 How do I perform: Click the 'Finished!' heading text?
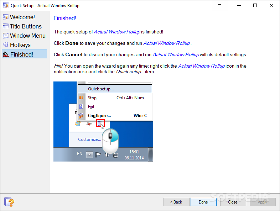tap(65, 18)
